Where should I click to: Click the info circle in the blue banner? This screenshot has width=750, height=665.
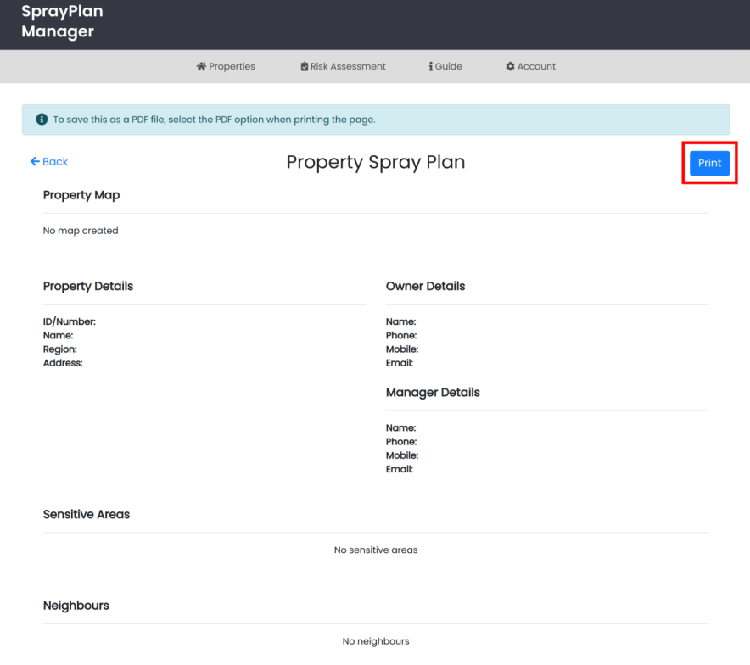[42, 119]
